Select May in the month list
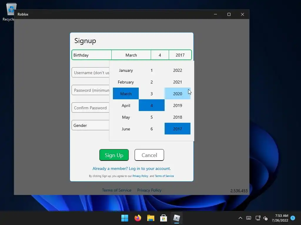Screen dimensions: 301x225 tap(126, 117)
